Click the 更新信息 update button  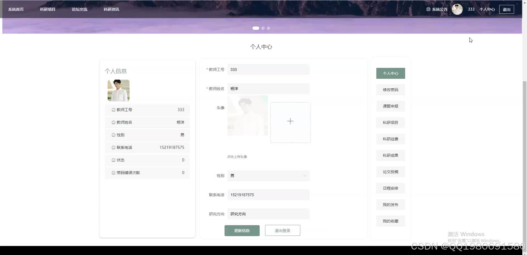(x=242, y=230)
